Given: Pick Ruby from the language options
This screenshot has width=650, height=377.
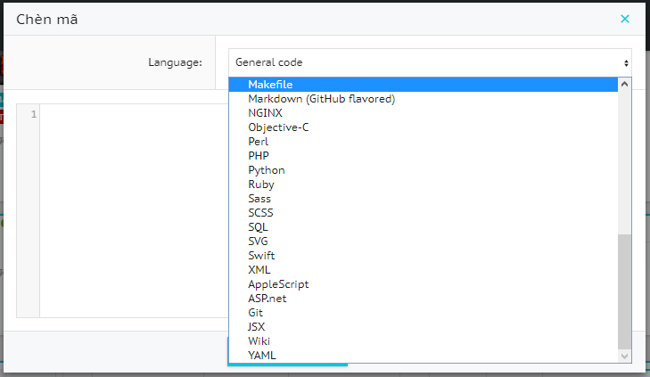Looking at the screenshot, I should click(x=261, y=184).
